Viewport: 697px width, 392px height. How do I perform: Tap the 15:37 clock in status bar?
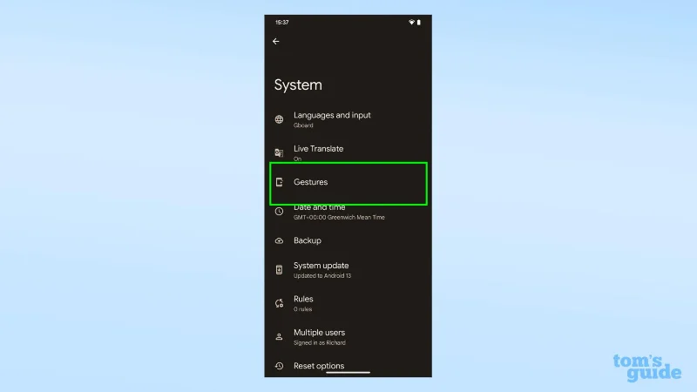[x=281, y=23]
